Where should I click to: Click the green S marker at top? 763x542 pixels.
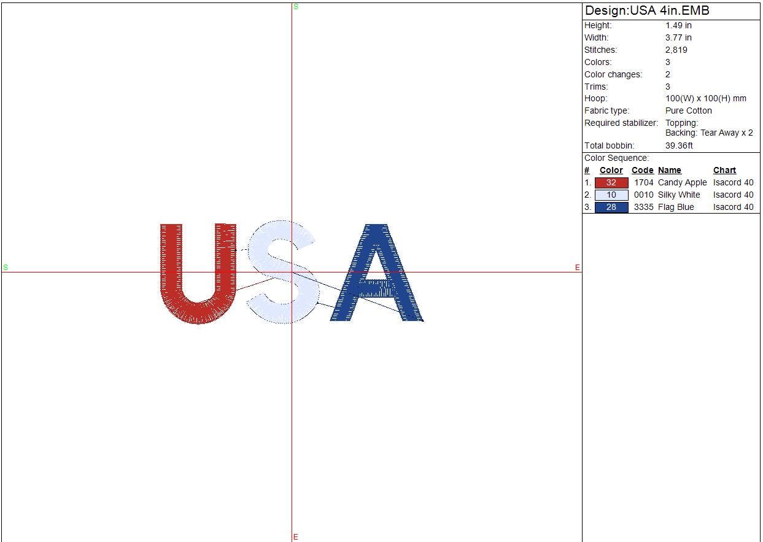(296, 7)
